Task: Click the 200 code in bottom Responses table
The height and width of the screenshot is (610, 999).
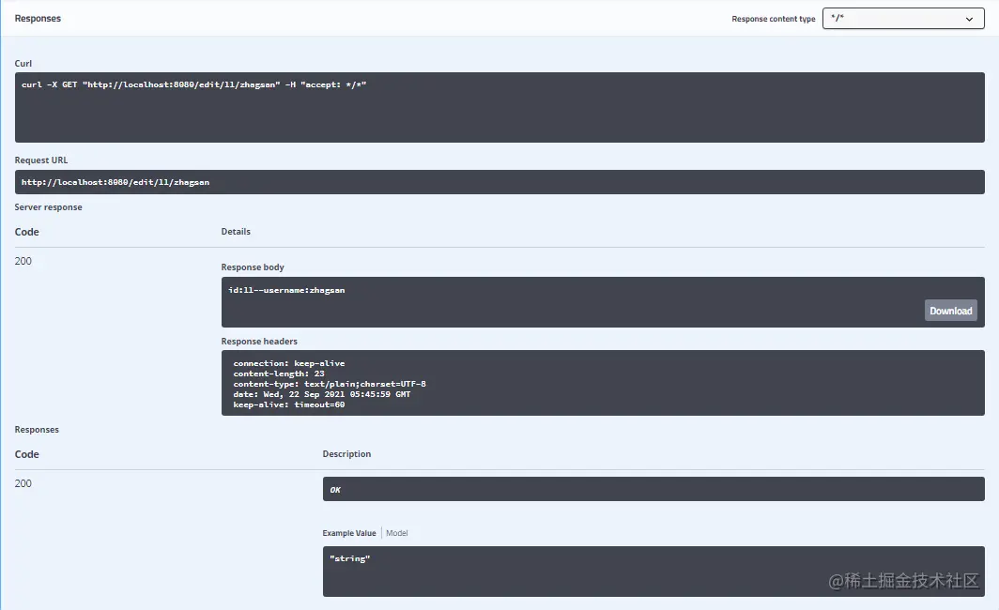Action: 23,483
